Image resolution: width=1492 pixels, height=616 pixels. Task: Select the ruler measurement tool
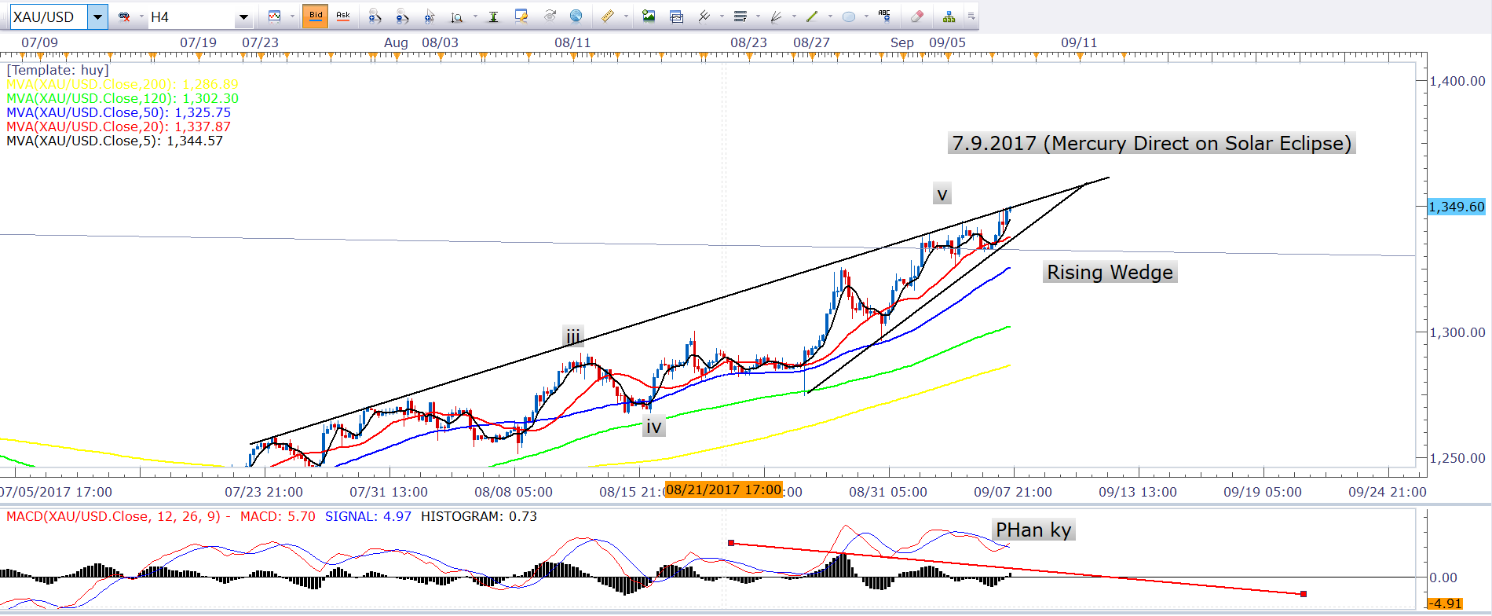[x=607, y=16]
